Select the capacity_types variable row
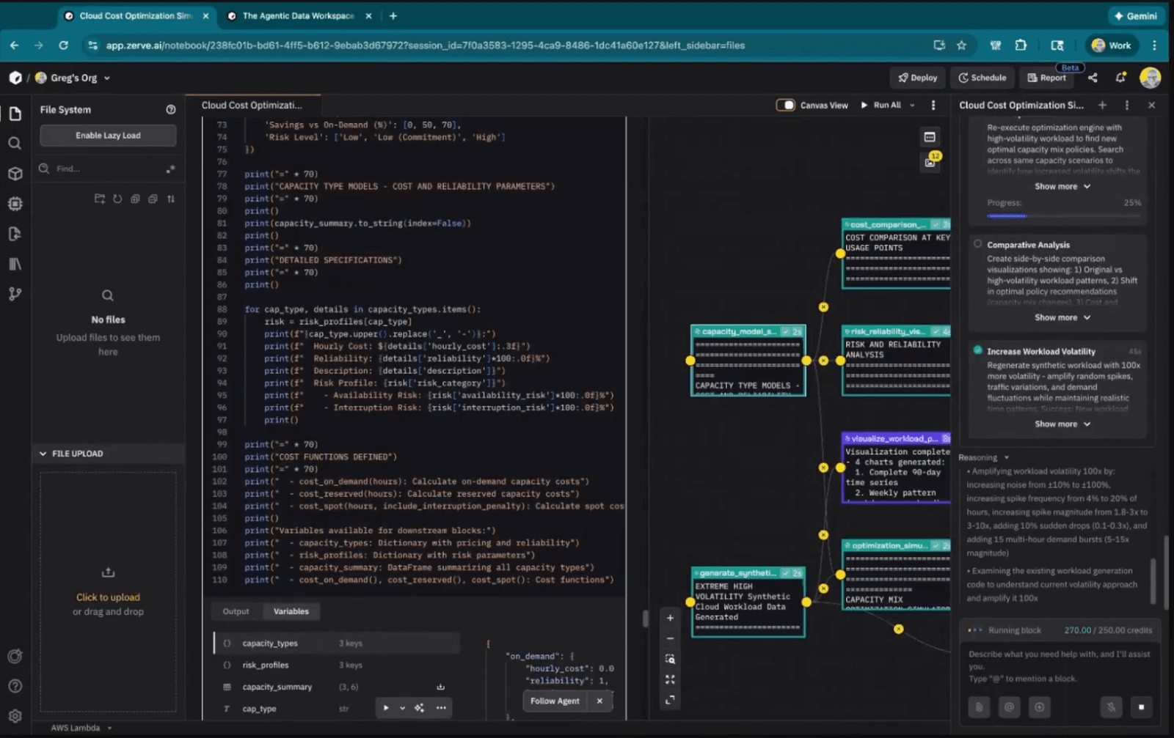 (337, 643)
